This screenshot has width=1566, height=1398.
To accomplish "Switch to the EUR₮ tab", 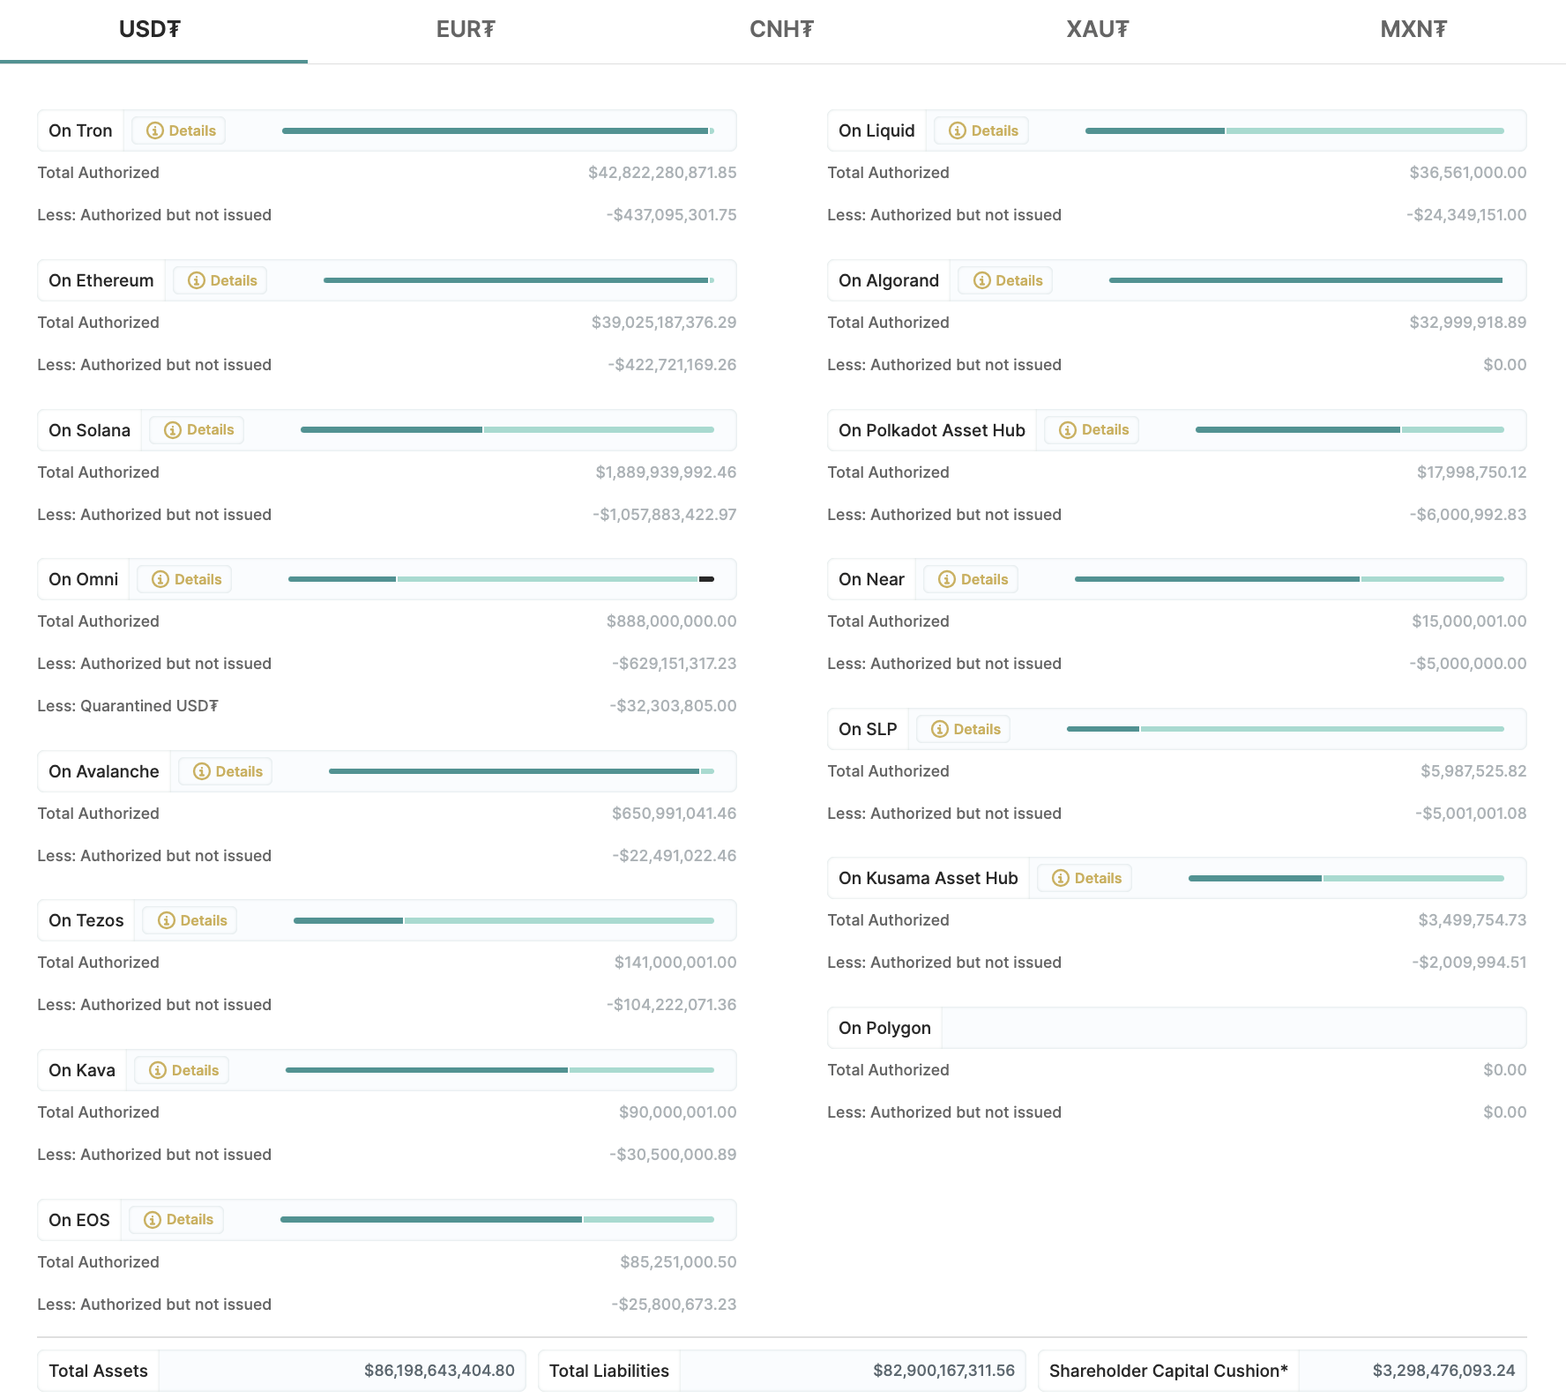I will point(466,29).
